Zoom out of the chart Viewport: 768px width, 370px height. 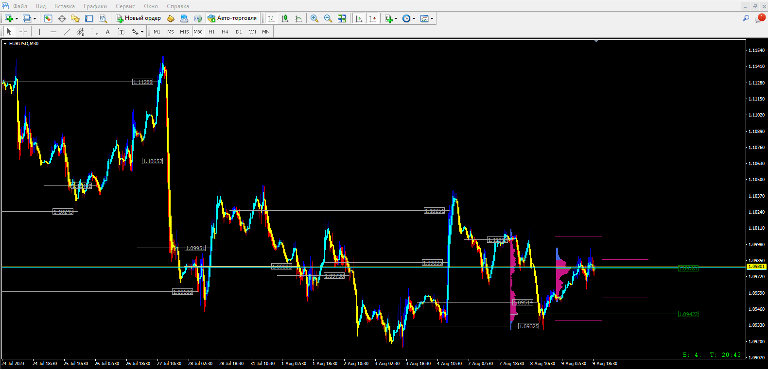(328, 18)
